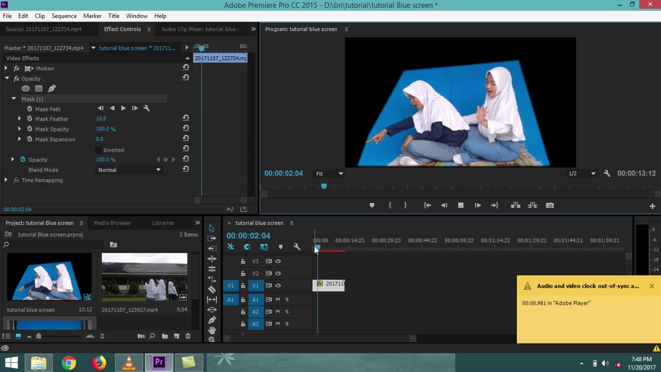Switch to the Libraries tab
Screen dimensions: 661x372
pos(163,223)
